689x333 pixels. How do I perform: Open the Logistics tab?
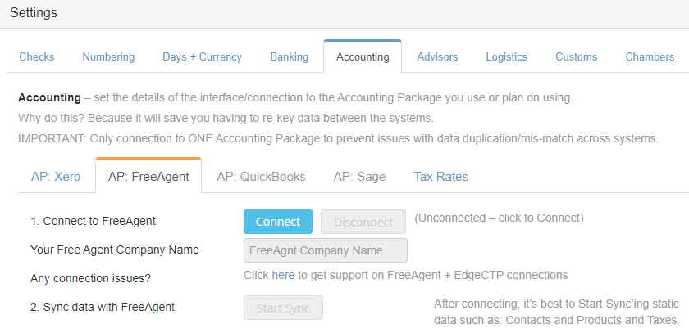(506, 57)
